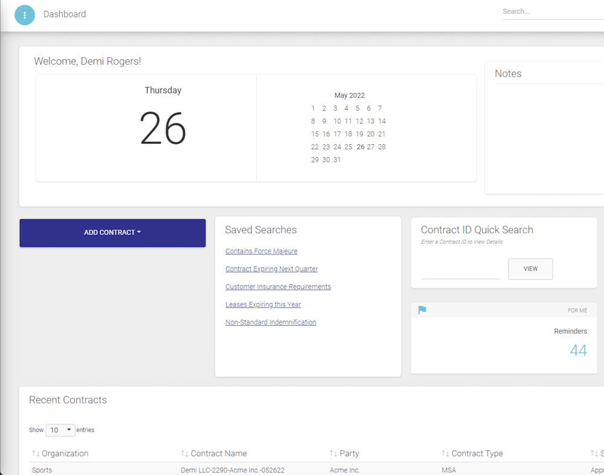Image resolution: width=604 pixels, height=475 pixels.
Task: Click the Saved Searches heading
Action: coord(261,230)
